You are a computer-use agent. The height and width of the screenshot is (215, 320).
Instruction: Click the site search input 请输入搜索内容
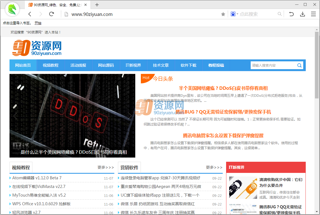click(x=273, y=65)
